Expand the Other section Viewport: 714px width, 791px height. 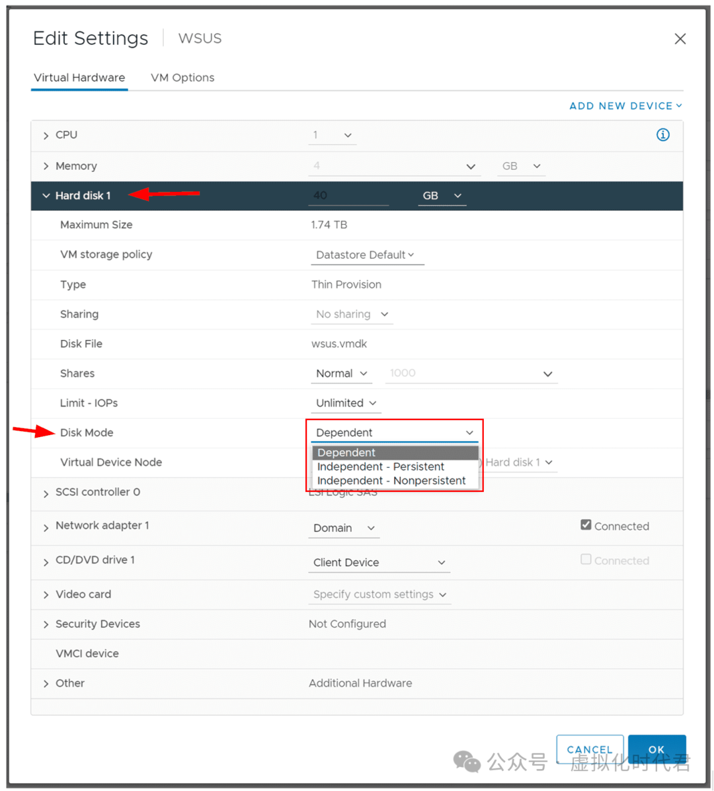point(46,684)
